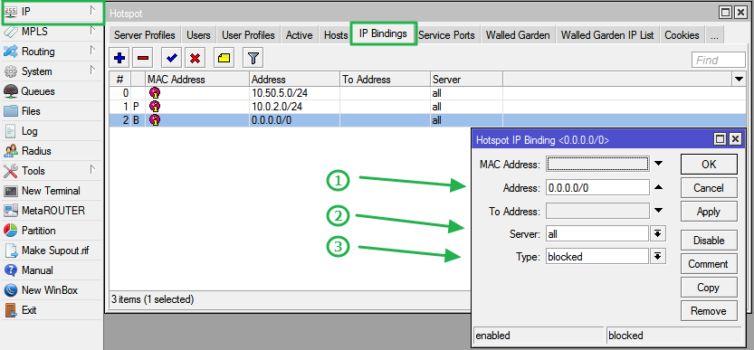Open New Terminal from sidebar

tap(51, 191)
